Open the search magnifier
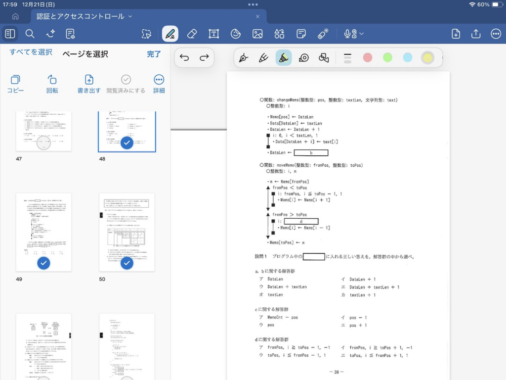 [30, 34]
